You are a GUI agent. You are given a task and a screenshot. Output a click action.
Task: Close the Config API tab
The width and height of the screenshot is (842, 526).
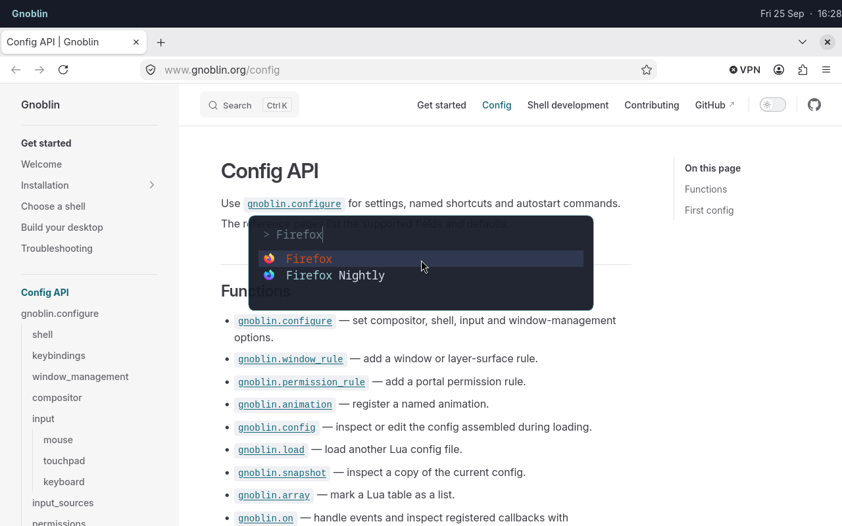(136, 42)
